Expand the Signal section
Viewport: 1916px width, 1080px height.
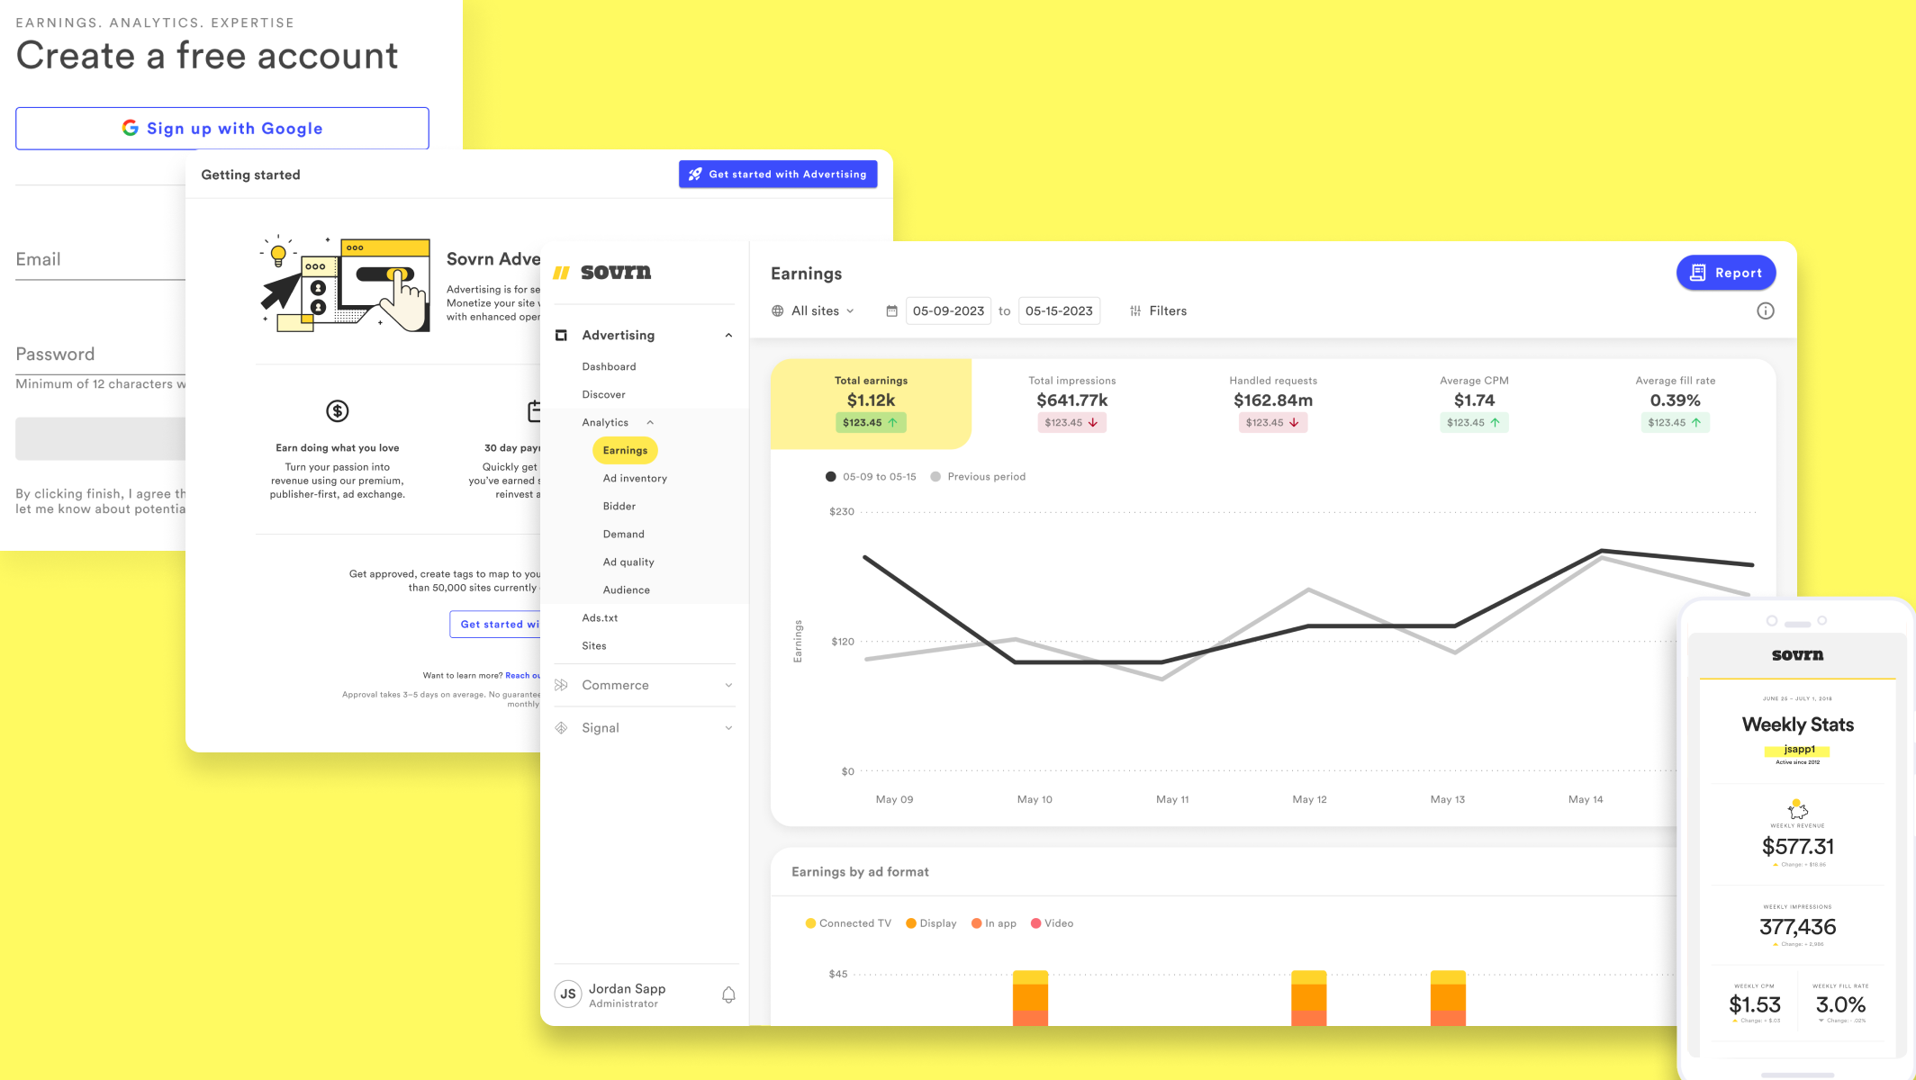click(x=601, y=727)
